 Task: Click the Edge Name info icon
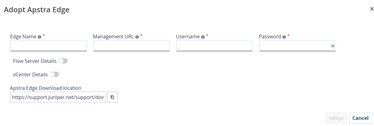[x=39, y=37]
